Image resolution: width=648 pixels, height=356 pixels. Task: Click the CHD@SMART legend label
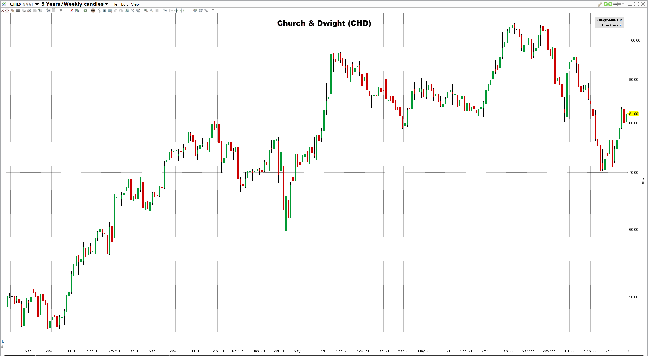click(x=607, y=20)
